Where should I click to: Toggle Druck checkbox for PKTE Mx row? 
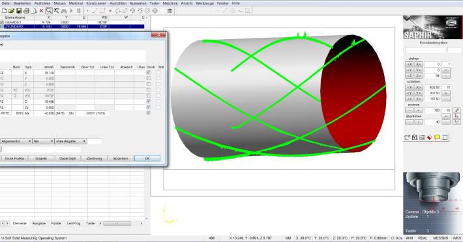point(149,113)
